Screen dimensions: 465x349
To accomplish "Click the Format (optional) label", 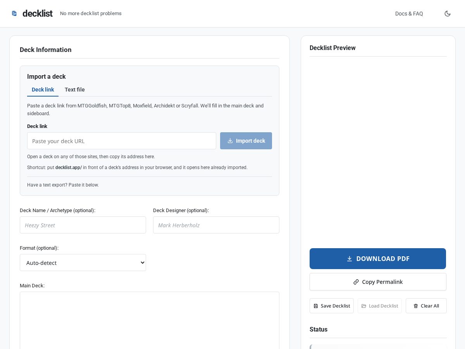I will (39, 248).
